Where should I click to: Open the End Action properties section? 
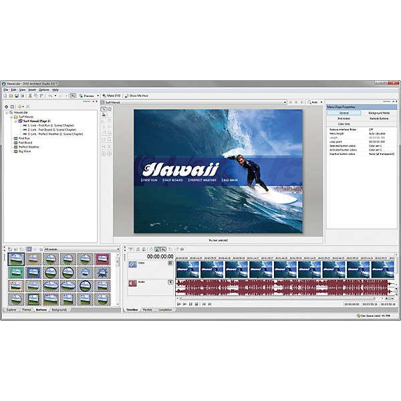tap(344, 118)
